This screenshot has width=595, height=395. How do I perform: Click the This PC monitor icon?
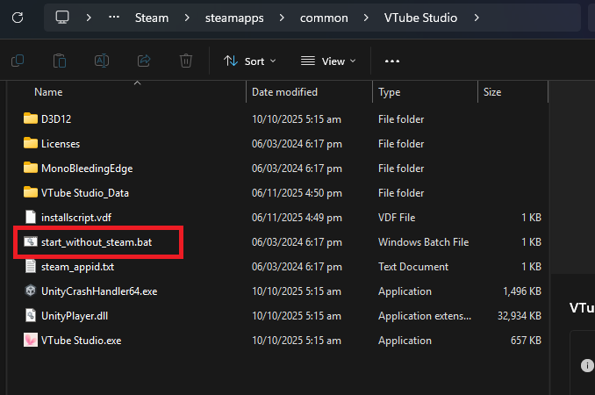click(62, 18)
